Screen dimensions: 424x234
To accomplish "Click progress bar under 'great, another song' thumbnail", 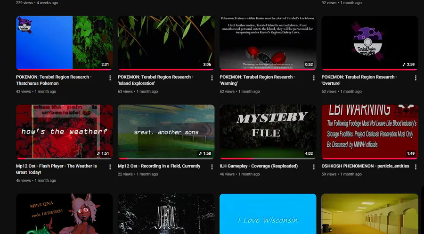I will tap(166, 159).
